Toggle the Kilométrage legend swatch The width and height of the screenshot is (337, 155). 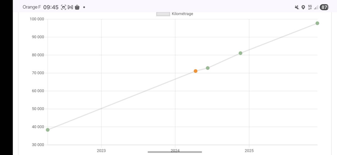(x=163, y=14)
